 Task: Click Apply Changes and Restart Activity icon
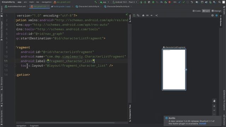tap(145, 2)
